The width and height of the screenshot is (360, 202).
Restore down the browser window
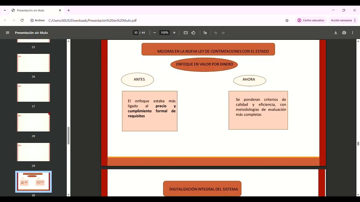[x=344, y=10]
